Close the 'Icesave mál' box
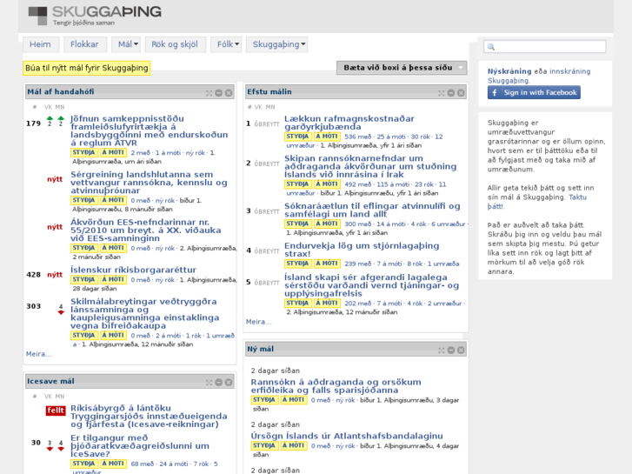632x474 pixels. [229, 383]
